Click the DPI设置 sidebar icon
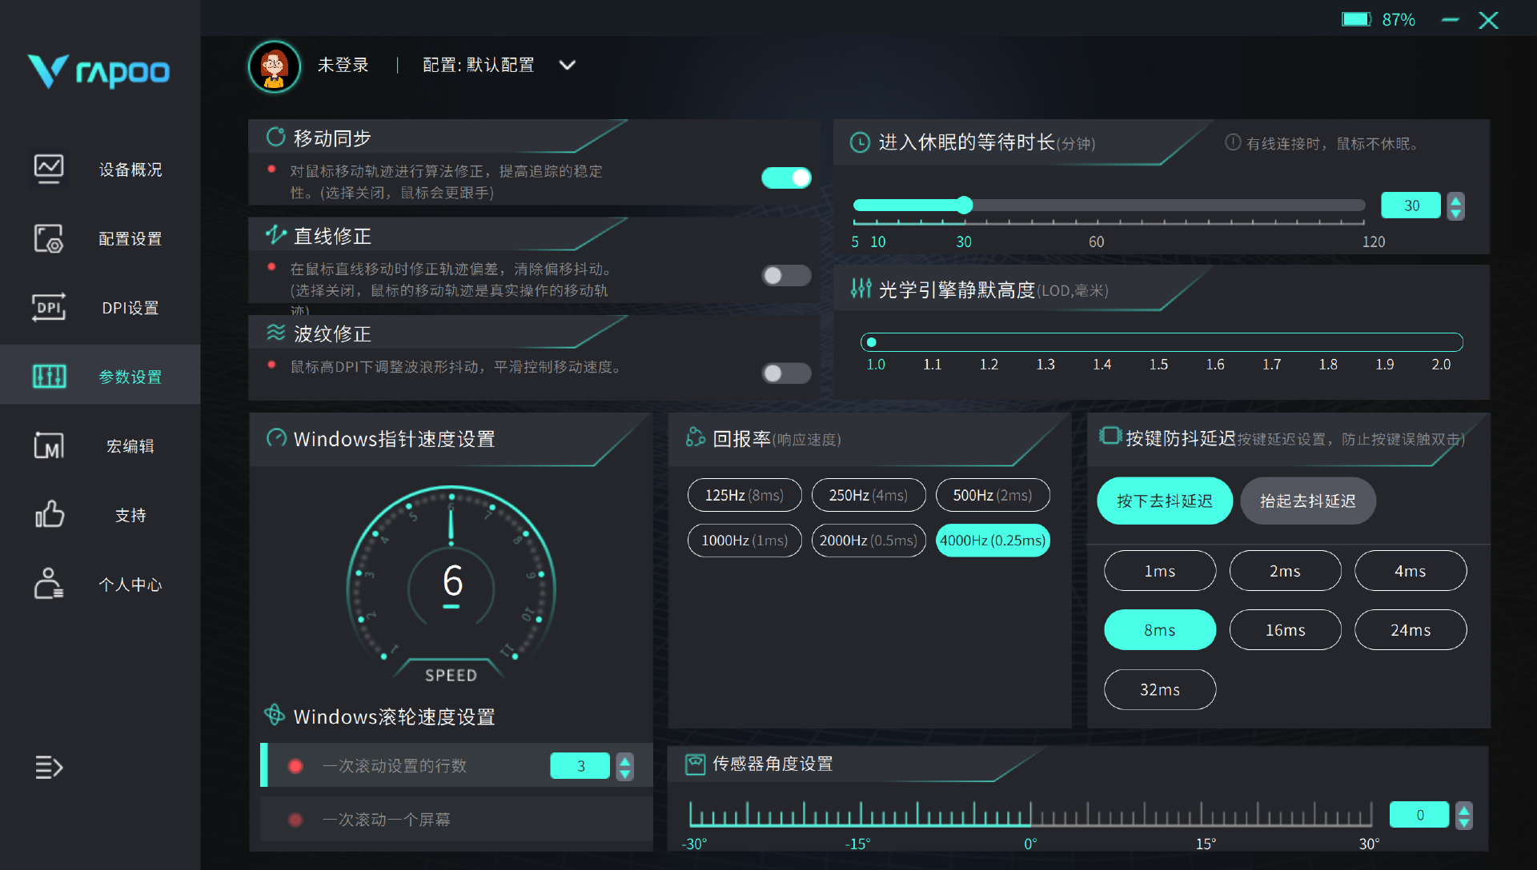 (x=49, y=308)
